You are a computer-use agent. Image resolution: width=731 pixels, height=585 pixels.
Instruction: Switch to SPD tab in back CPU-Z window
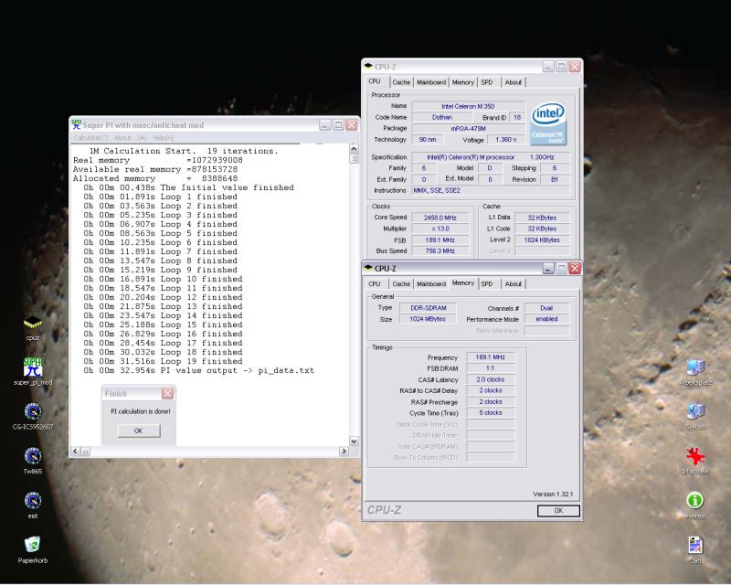tap(487, 82)
